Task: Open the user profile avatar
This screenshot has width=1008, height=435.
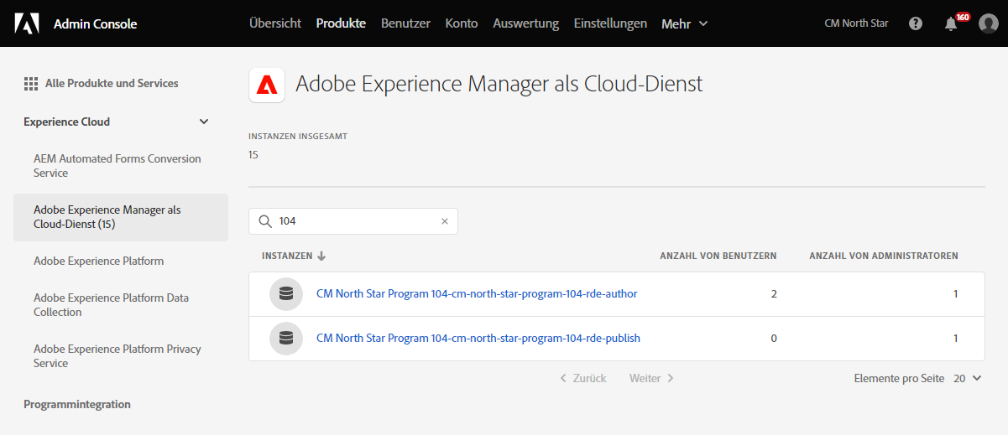Action: (x=988, y=23)
